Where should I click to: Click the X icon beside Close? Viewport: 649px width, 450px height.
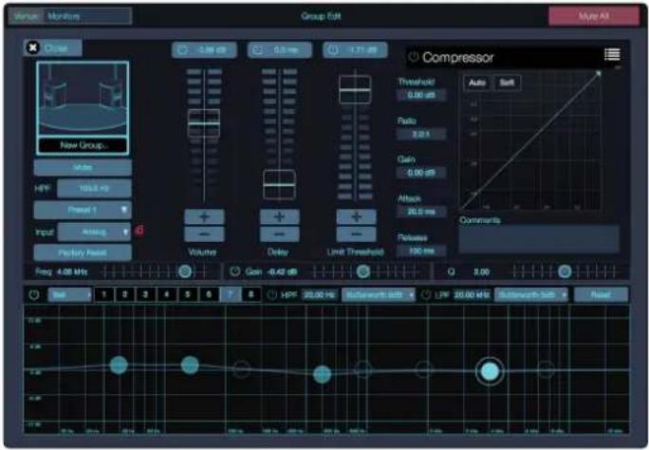(x=33, y=48)
